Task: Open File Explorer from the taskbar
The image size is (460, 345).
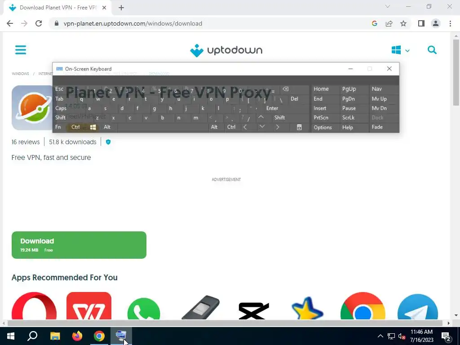Action: [55, 336]
